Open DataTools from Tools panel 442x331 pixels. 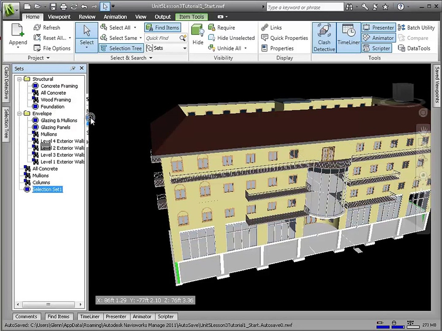pos(414,48)
